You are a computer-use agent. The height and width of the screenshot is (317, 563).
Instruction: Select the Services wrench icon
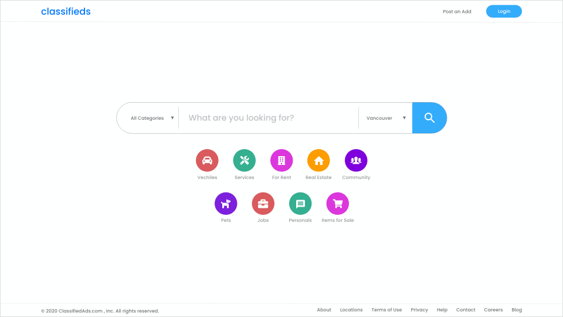pyautogui.click(x=244, y=160)
